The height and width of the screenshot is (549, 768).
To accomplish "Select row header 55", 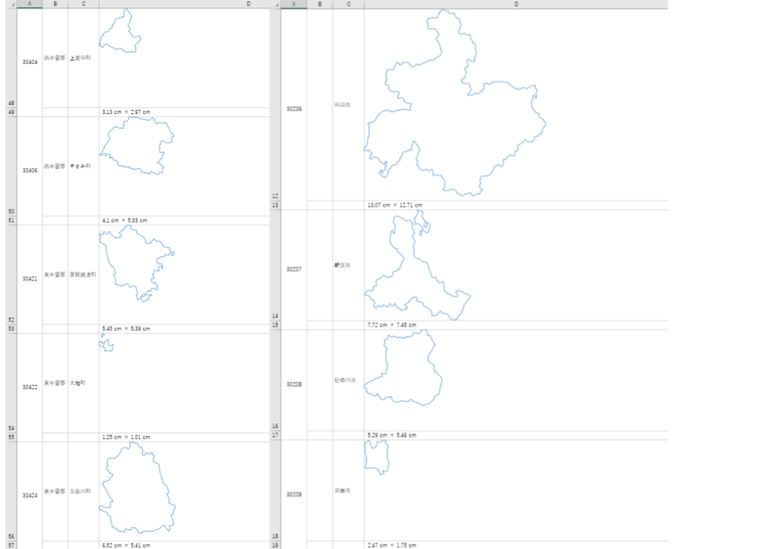I will coord(12,438).
